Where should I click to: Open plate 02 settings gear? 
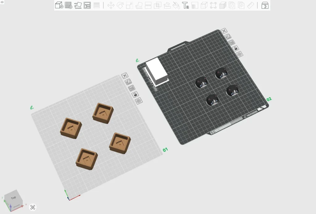pos(239,54)
